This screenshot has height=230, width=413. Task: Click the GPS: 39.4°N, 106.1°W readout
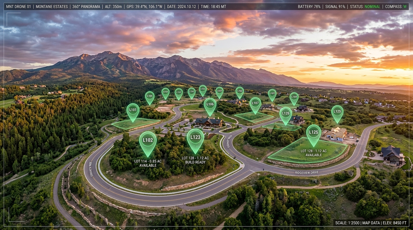[x=144, y=7]
